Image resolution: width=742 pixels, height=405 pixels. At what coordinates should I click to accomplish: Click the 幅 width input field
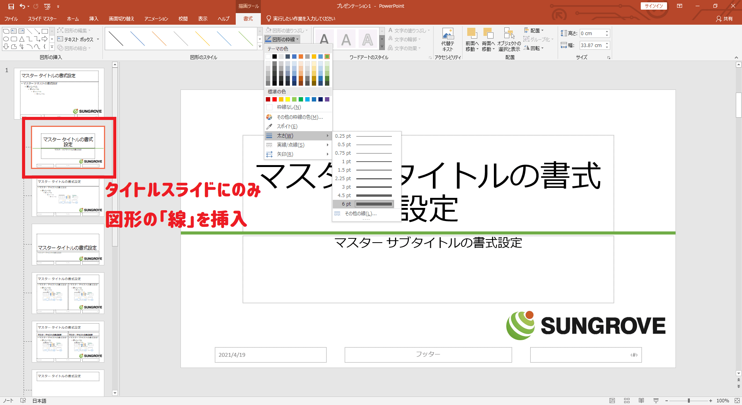click(x=592, y=46)
